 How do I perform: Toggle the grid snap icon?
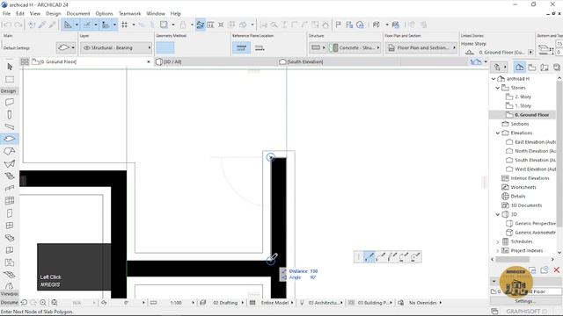pyautogui.click(x=125, y=25)
